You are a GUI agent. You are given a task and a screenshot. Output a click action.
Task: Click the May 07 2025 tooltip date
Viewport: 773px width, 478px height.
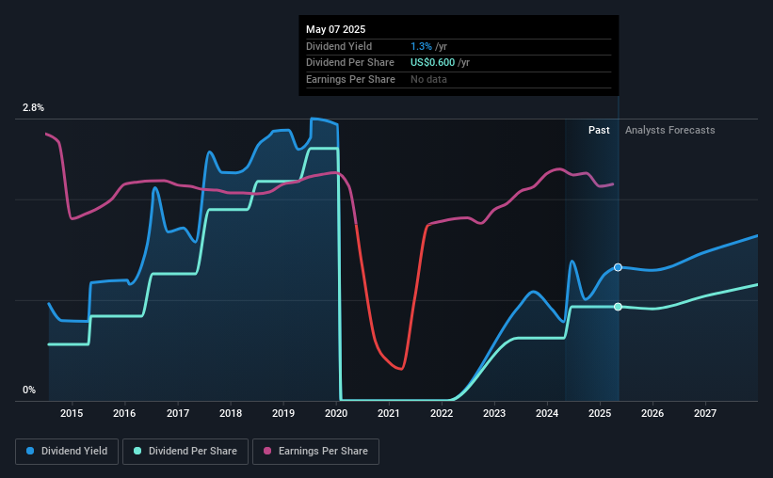(x=336, y=29)
